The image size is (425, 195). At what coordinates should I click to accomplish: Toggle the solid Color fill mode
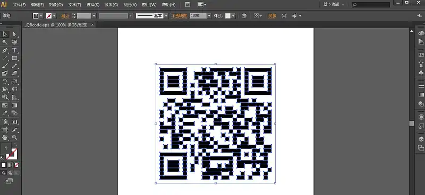click(4, 165)
